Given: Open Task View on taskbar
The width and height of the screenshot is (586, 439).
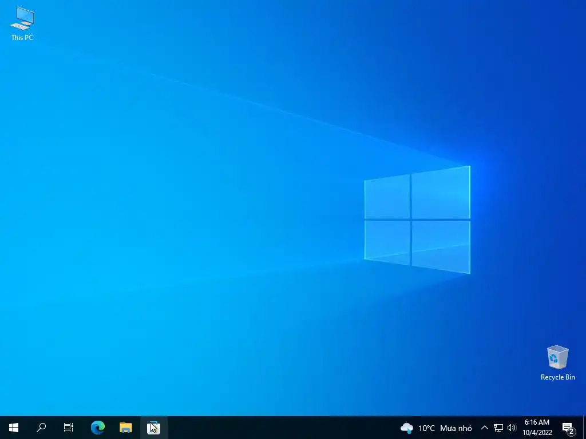Looking at the screenshot, I should click(x=69, y=428).
